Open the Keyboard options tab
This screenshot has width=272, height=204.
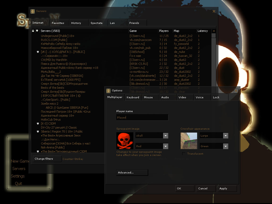click(133, 97)
